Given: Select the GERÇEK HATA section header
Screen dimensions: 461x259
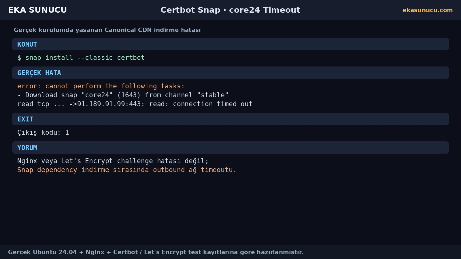Looking at the screenshot, I should click(x=231, y=73).
